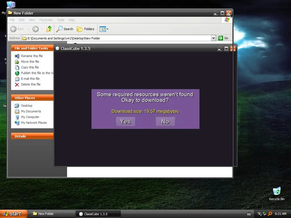
Task: Close the New Folder window
Action: tap(229, 13)
